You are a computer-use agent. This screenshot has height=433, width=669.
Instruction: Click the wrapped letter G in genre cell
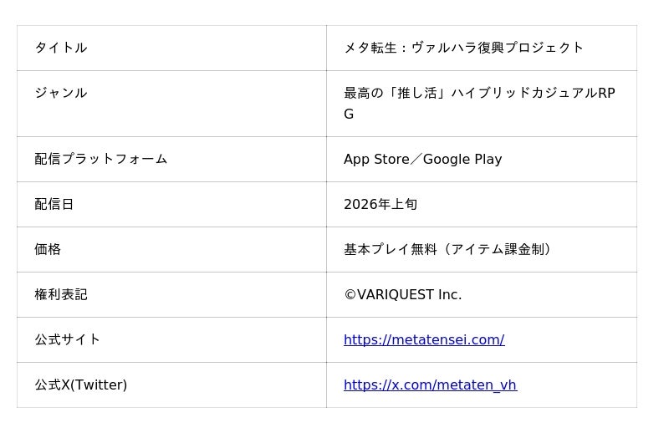(349, 114)
